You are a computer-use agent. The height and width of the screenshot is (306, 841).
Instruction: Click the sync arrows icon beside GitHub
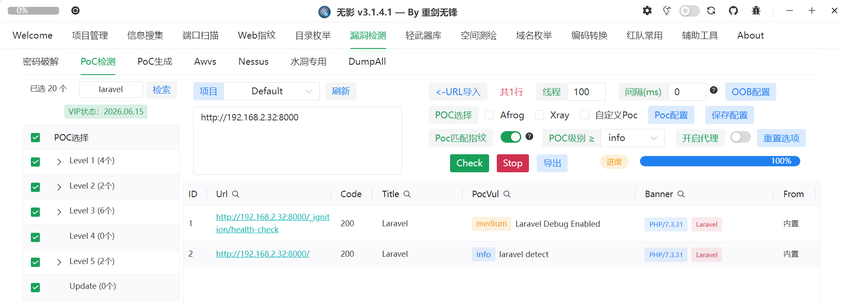pos(711,11)
